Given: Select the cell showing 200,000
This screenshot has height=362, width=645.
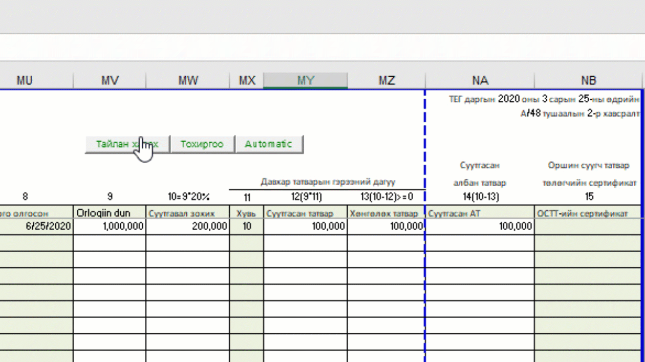Looking at the screenshot, I should tap(188, 227).
